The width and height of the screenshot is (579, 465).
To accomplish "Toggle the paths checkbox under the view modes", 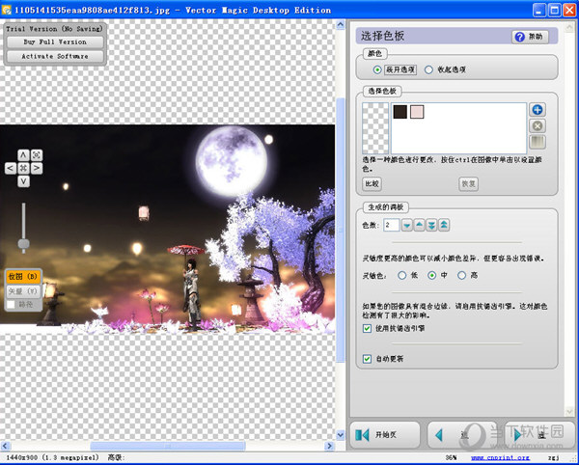I will tap(12, 305).
